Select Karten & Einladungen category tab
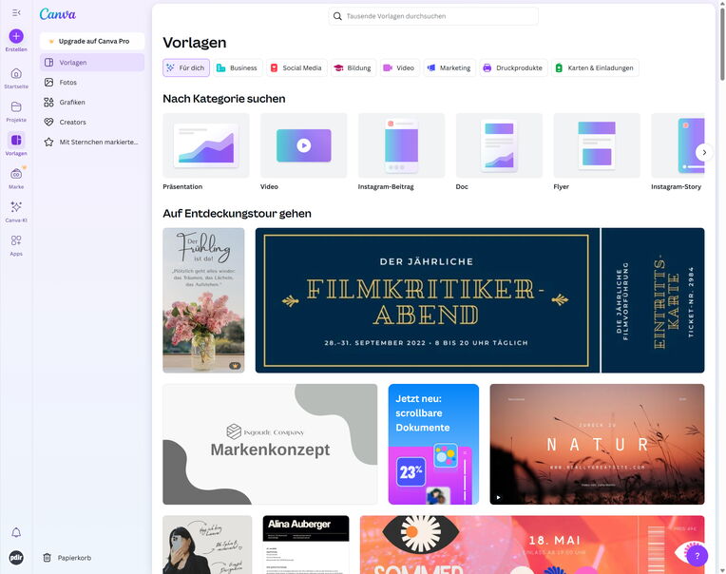 tap(595, 68)
